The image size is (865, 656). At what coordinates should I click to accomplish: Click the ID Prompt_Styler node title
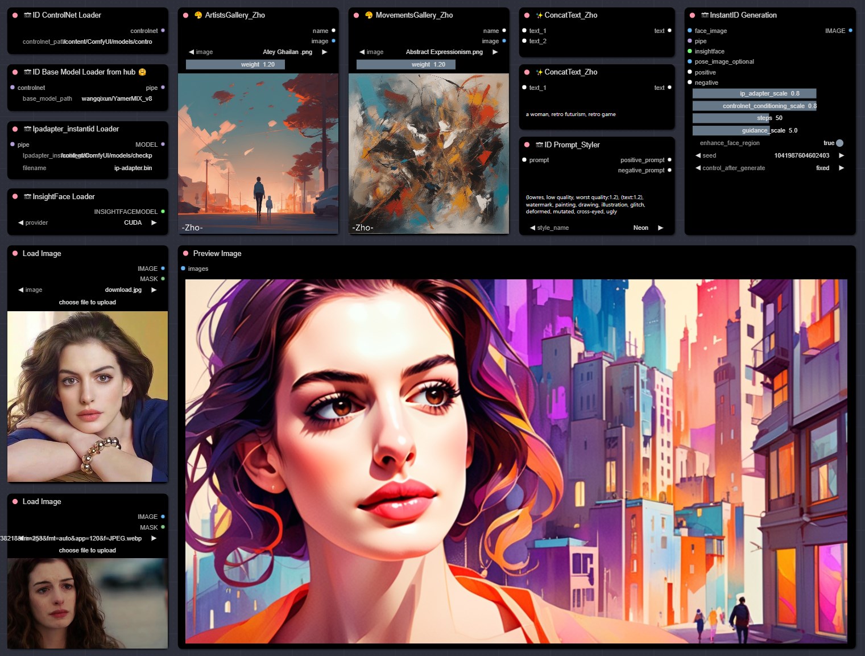point(572,145)
